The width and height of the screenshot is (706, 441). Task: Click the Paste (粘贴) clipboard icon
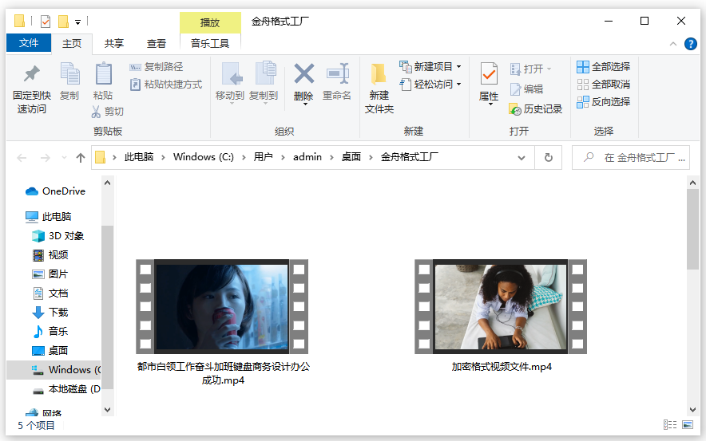tap(104, 74)
